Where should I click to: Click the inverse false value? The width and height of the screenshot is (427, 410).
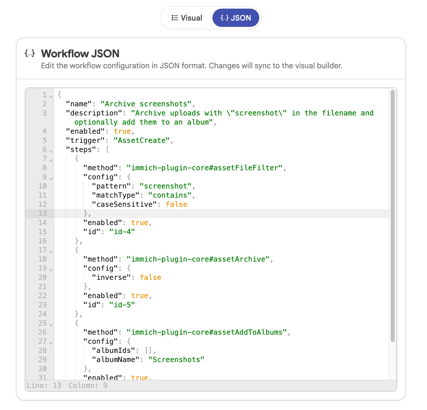click(x=150, y=277)
